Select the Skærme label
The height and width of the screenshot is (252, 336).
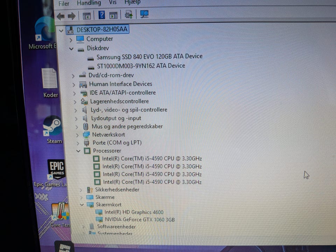[x=105, y=197]
